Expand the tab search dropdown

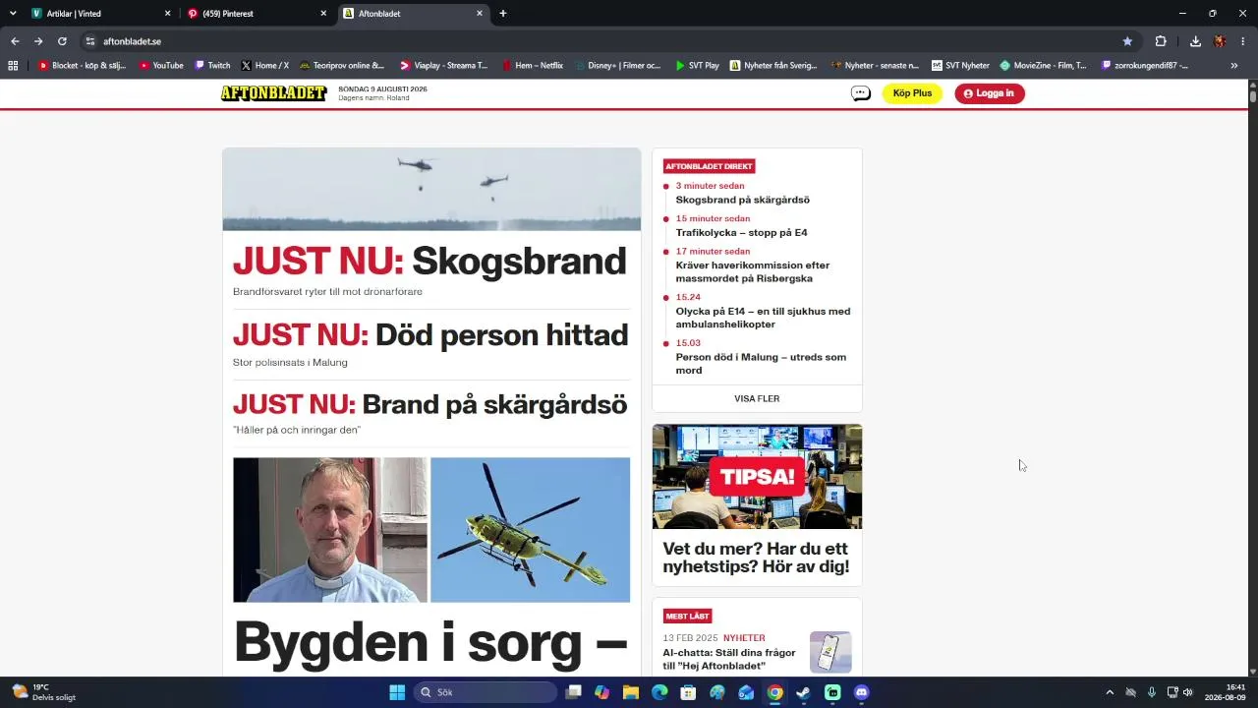click(x=13, y=14)
